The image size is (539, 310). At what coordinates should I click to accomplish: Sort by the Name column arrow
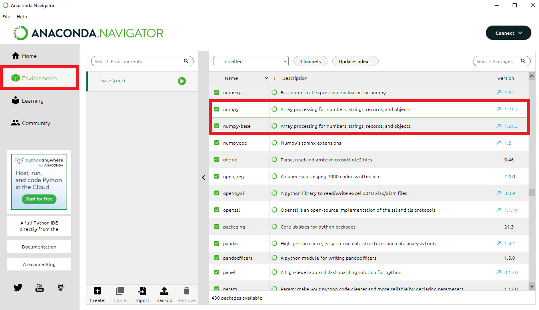(x=267, y=78)
